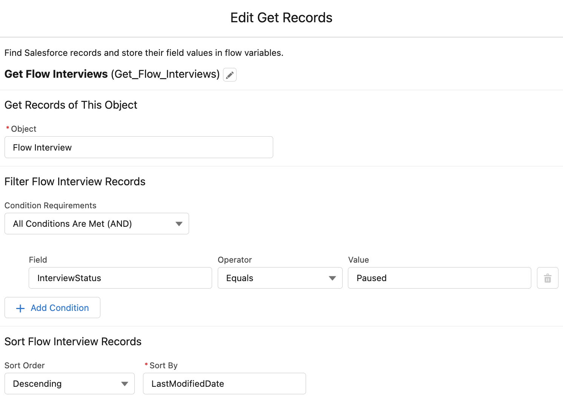
Task: Select the Get_Flow_Interviews API name text
Action: [x=165, y=74]
